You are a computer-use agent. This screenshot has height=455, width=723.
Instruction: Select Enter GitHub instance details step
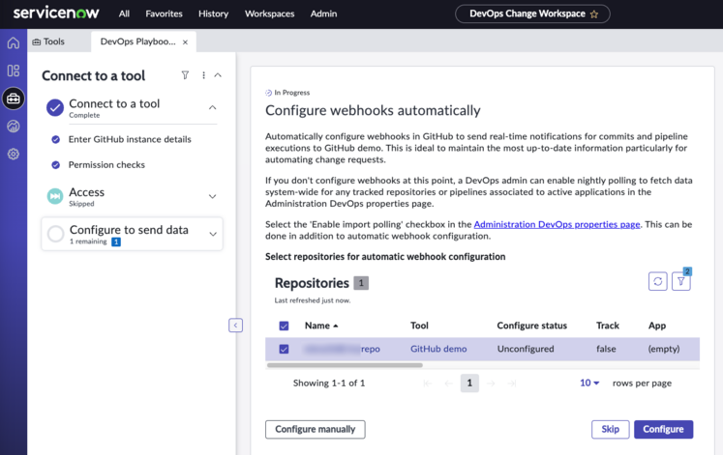point(130,139)
